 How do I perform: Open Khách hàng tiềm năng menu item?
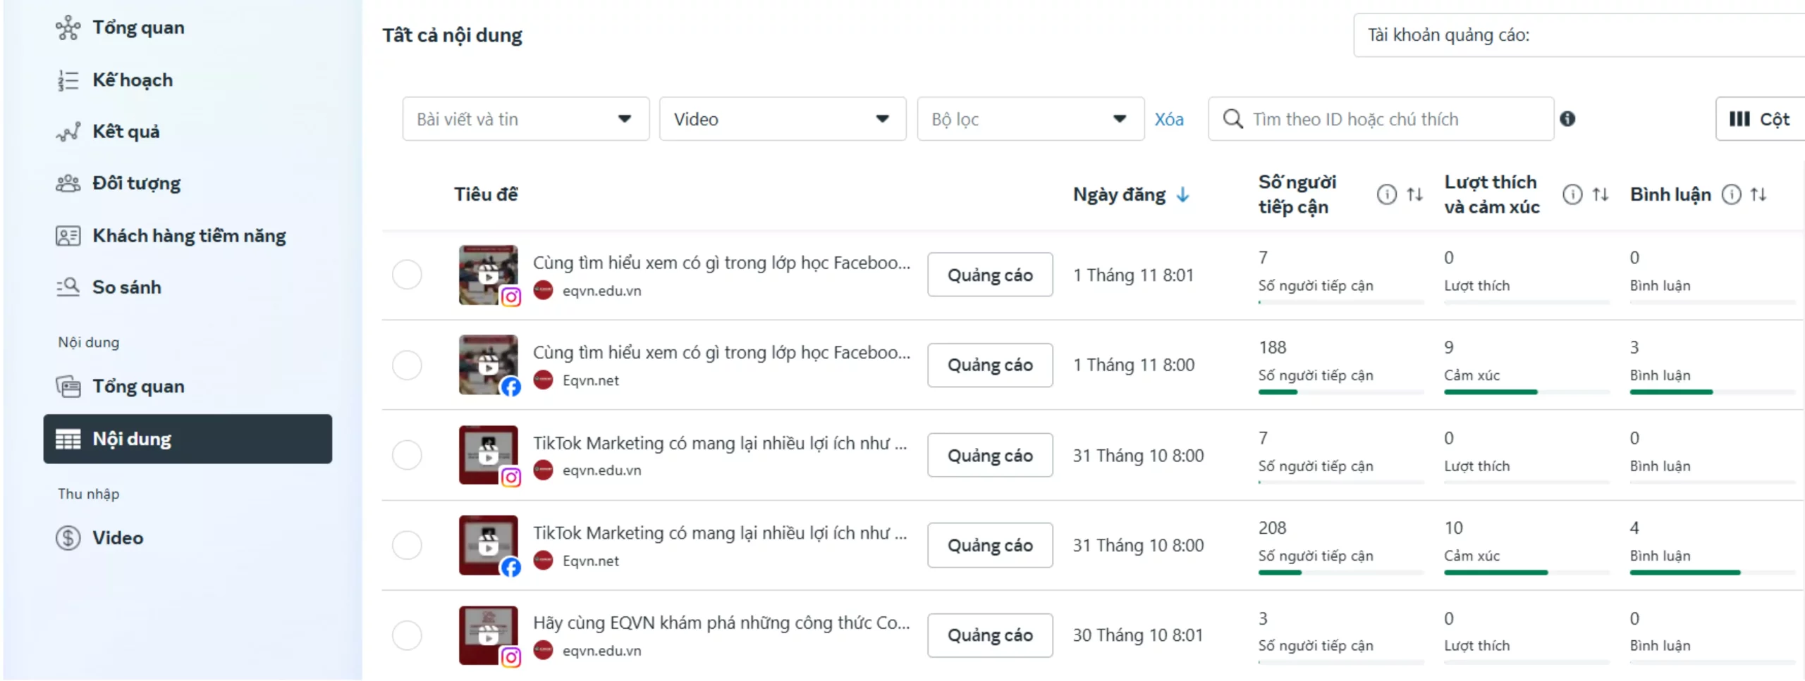point(188,236)
